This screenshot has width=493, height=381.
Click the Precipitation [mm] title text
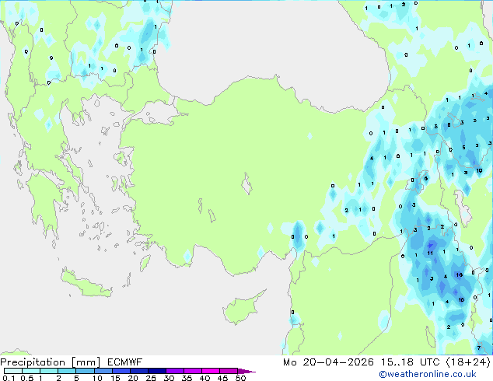[50, 362]
